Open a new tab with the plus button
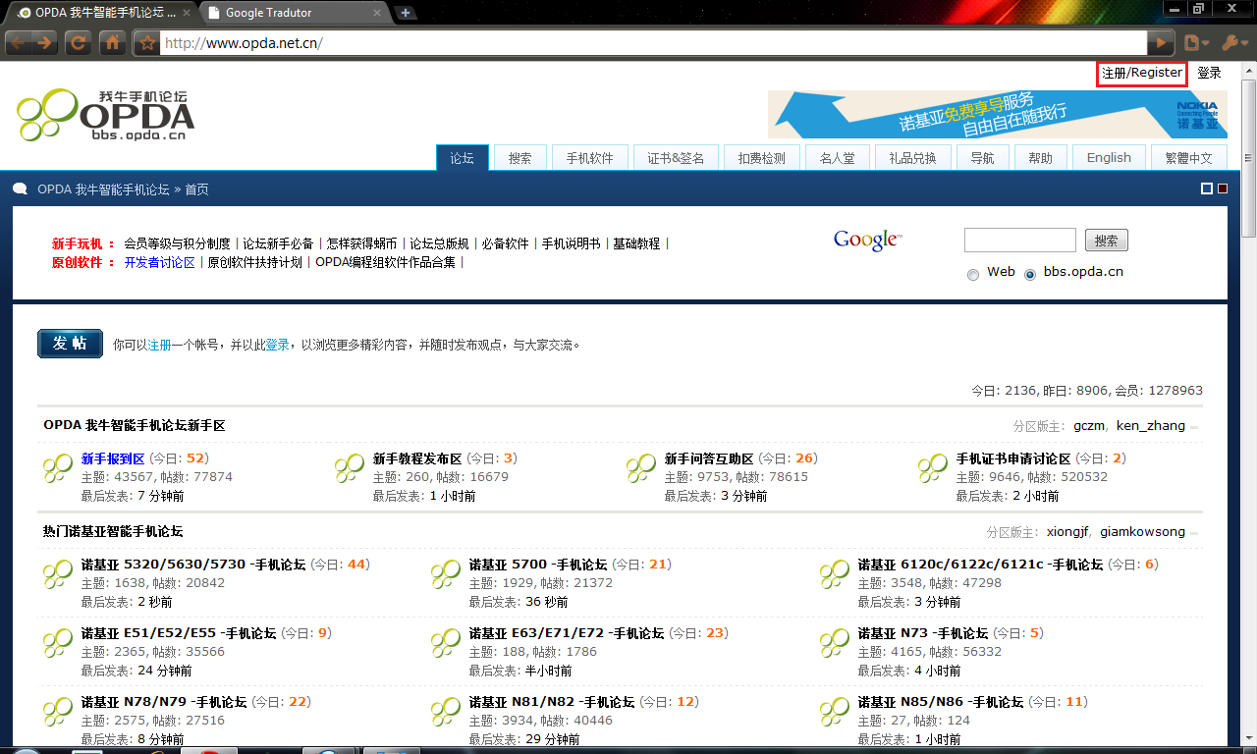 (x=405, y=13)
